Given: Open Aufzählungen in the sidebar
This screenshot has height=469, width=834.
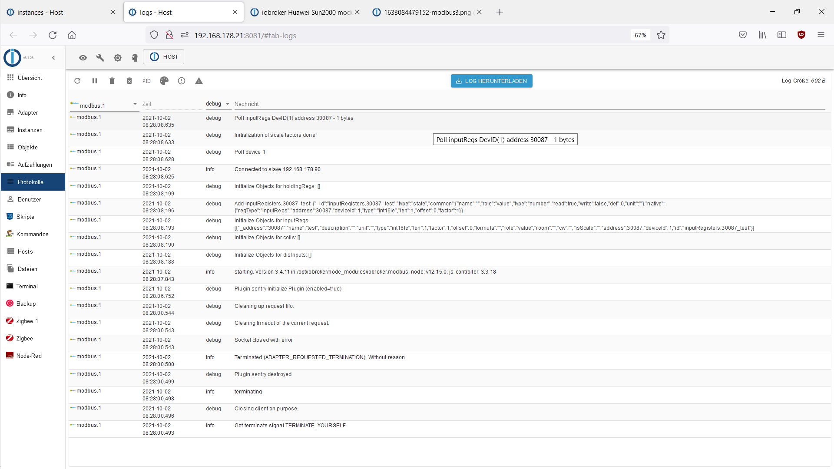Looking at the screenshot, I should (33, 165).
